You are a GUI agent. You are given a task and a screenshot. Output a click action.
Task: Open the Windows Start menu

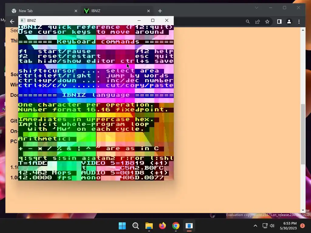(x=122, y=226)
